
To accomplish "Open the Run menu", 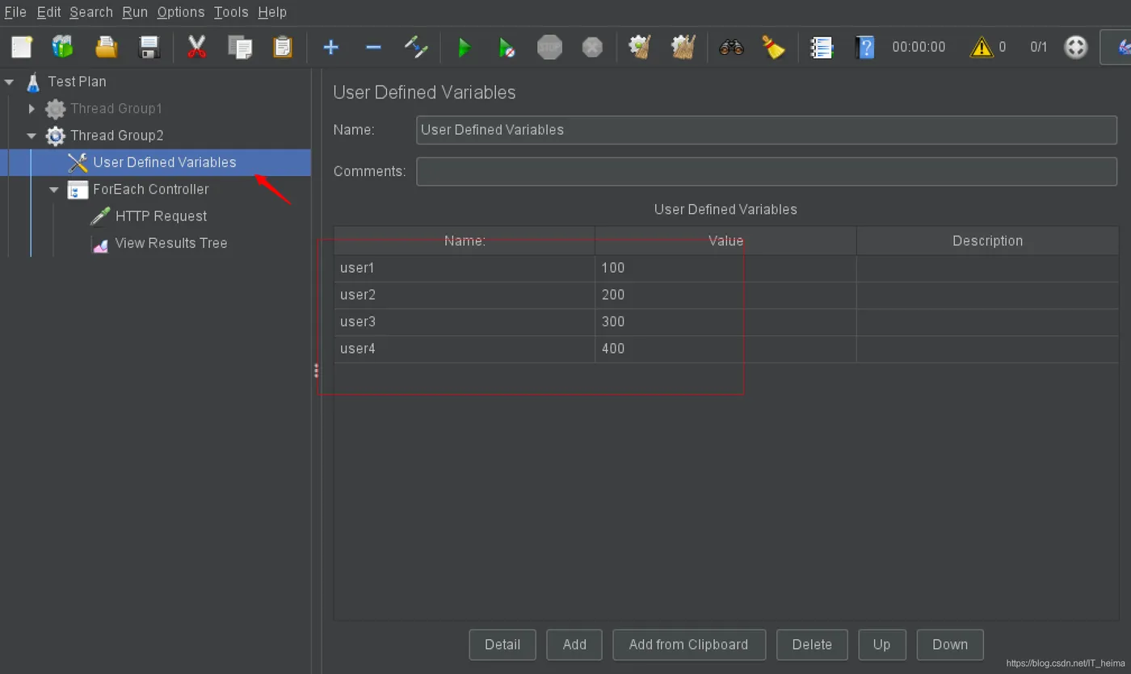I will (135, 12).
